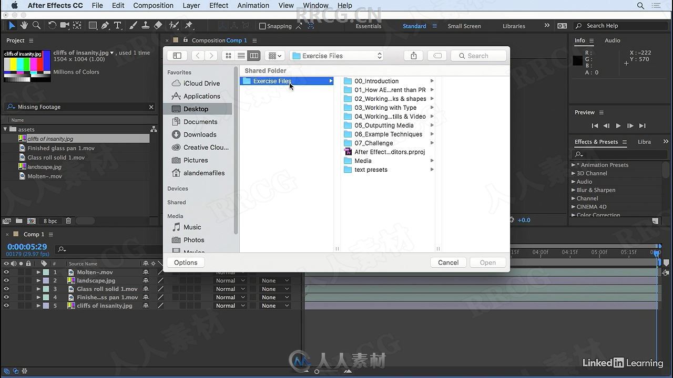Click the layer 3 teal label color swatch
Image resolution: width=673 pixels, height=378 pixels.
coord(46,289)
